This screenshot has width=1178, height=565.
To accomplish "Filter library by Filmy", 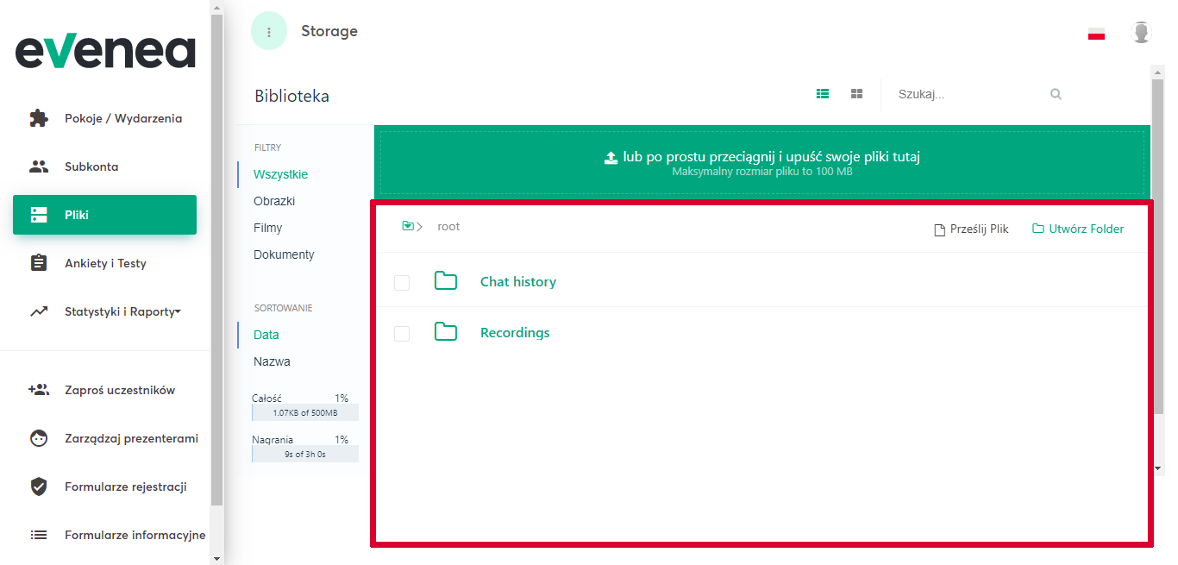I will tap(268, 228).
